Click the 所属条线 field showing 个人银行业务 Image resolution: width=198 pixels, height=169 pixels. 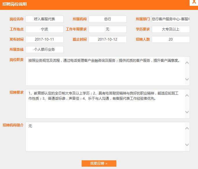44,50
